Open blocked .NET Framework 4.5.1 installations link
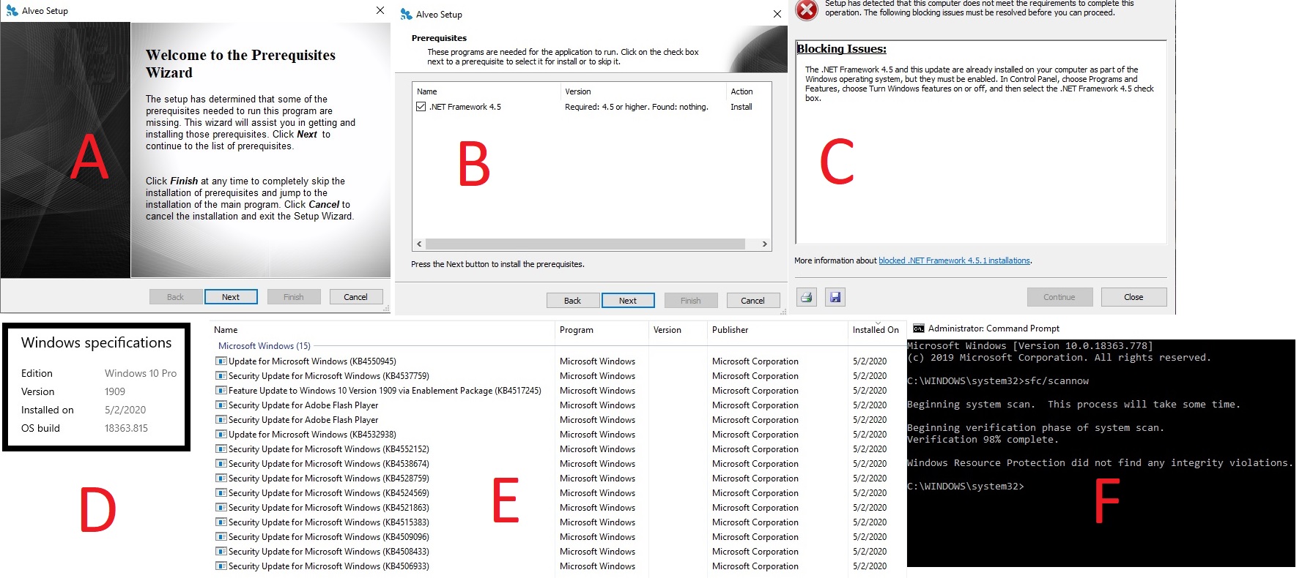1302x578 pixels. pyautogui.click(x=955, y=260)
